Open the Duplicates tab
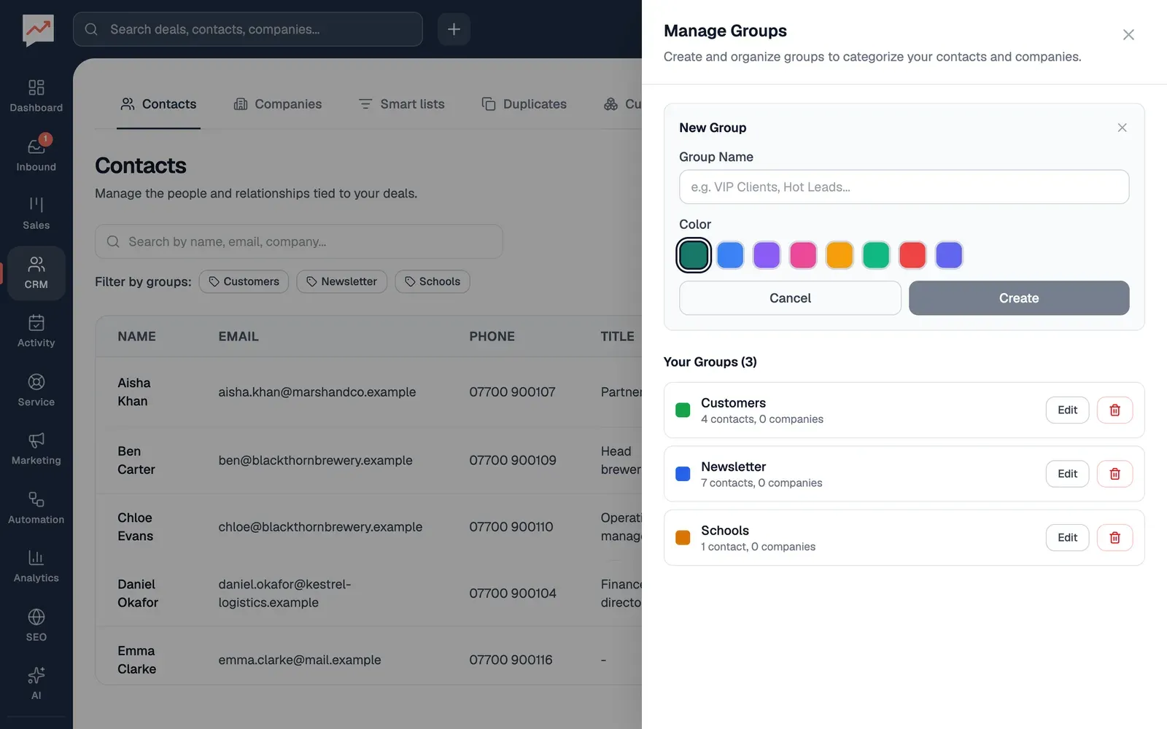1167x729 pixels. (524, 104)
